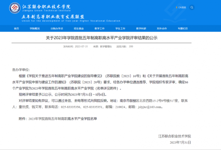This screenshot has height=150, width=221.
Task: Open the 首页 menu item
Action: [16, 28]
